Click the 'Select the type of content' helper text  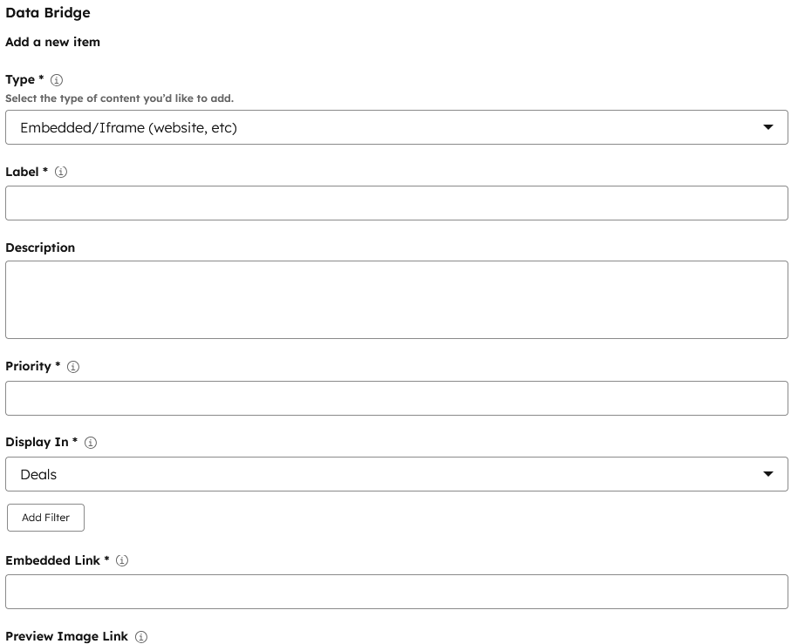pos(119,98)
